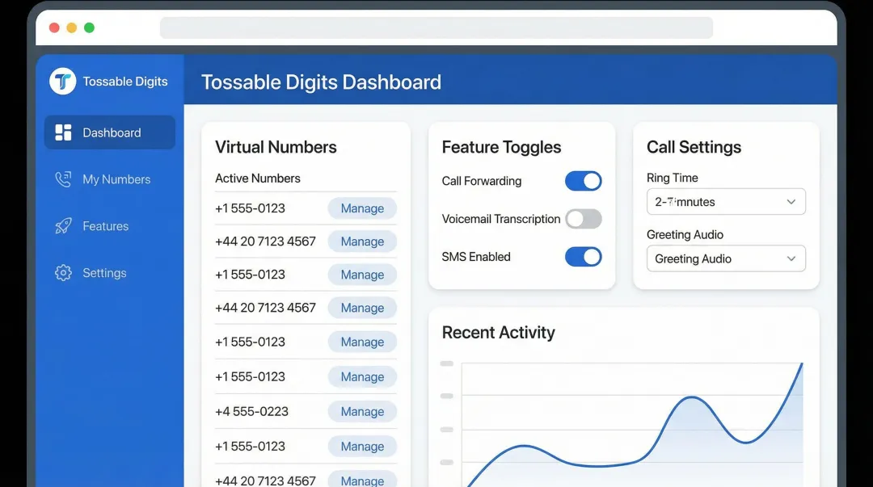
Task: Open the Greeting Audio selector
Action: [x=725, y=258]
